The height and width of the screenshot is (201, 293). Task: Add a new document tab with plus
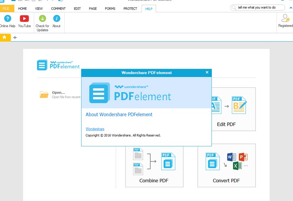click(x=15, y=37)
